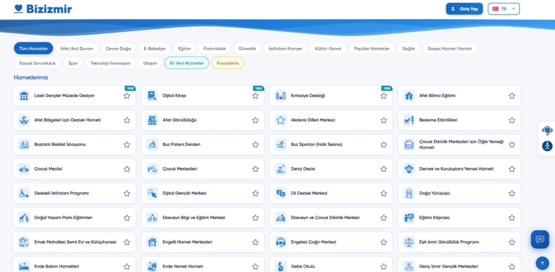Click the wheelchair icon for Destekli İstihdam Programı
Viewport: 555px width, 272px height.
click(24, 193)
